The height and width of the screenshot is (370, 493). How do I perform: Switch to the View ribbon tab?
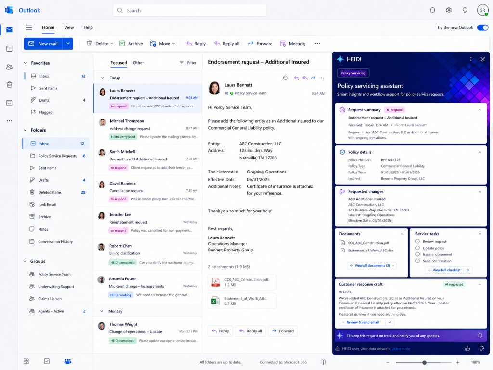[x=69, y=27]
